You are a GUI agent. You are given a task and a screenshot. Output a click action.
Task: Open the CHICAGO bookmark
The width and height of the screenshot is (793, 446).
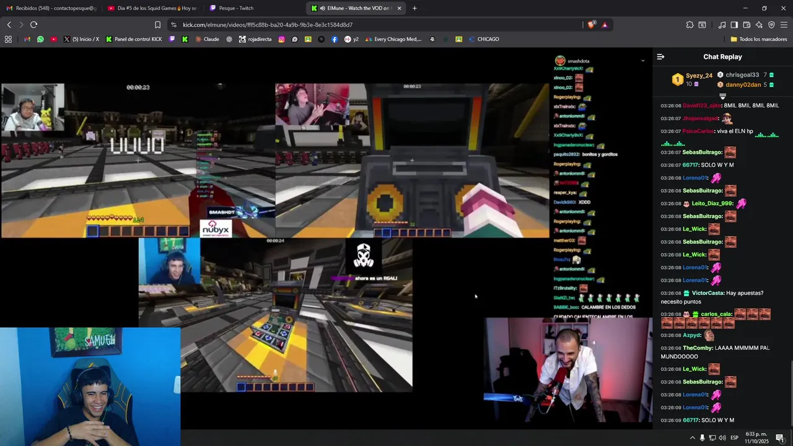484,39
